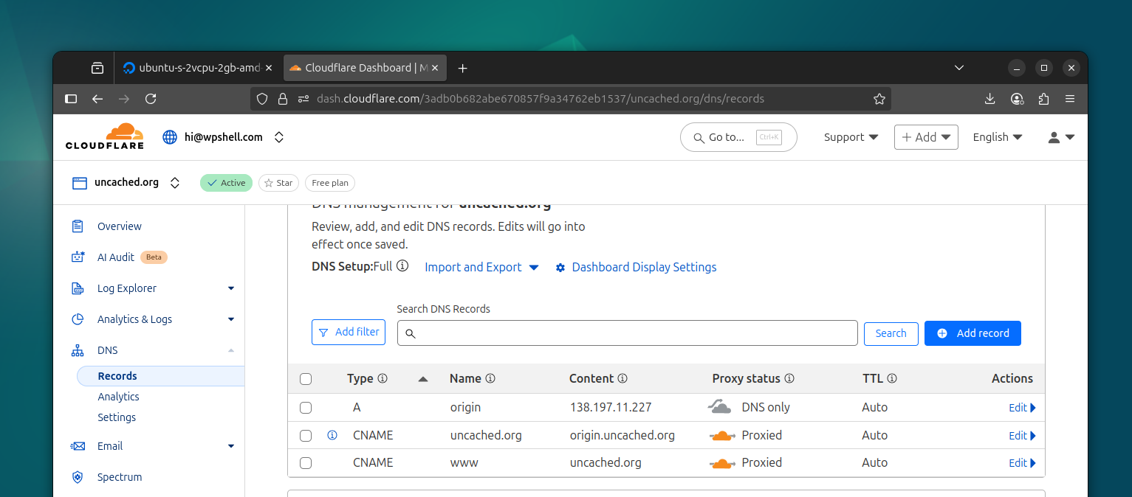
Task: Open Spectrum in the sidebar
Action: point(120,477)
